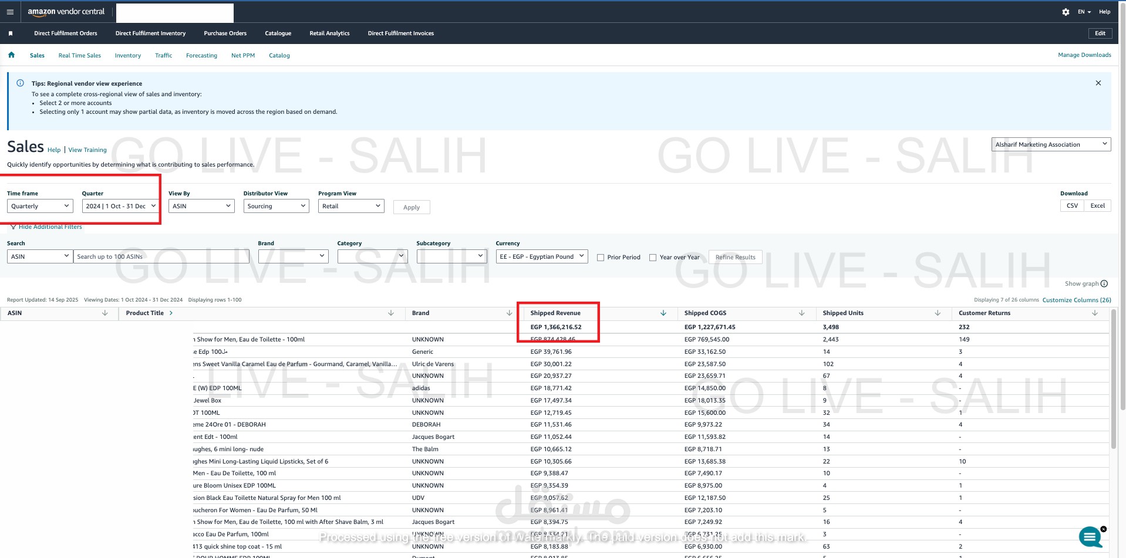Dismiss the chat bubble close badge
Image resolution: width=1126 pixels, height=558 pixels.
tap(1104, 529)
